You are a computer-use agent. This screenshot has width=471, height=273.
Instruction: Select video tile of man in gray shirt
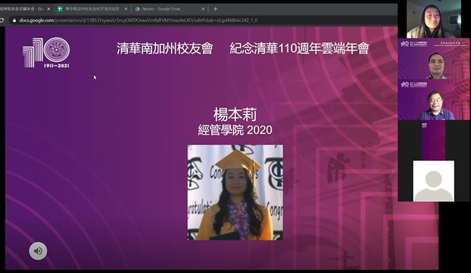tap(434, 59)
